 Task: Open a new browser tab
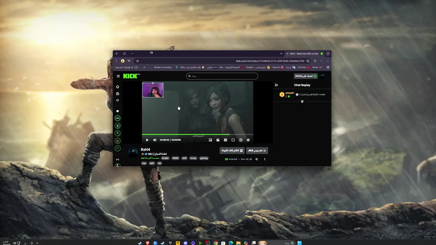pos(281,53)
